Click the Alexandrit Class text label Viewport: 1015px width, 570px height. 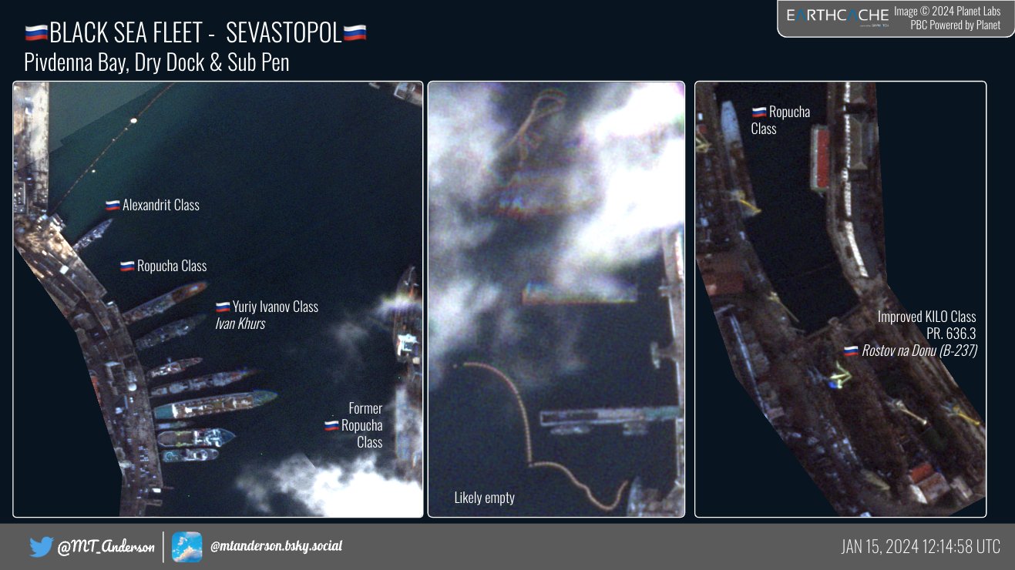(160, 206)
